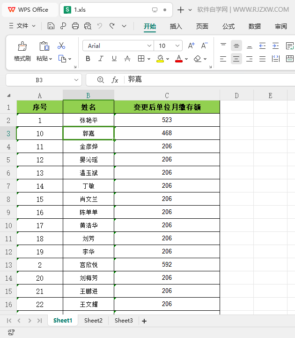The width and height of the screenshot is (295, 338).
Task: Select row 13 header
Action: (8, 265)
